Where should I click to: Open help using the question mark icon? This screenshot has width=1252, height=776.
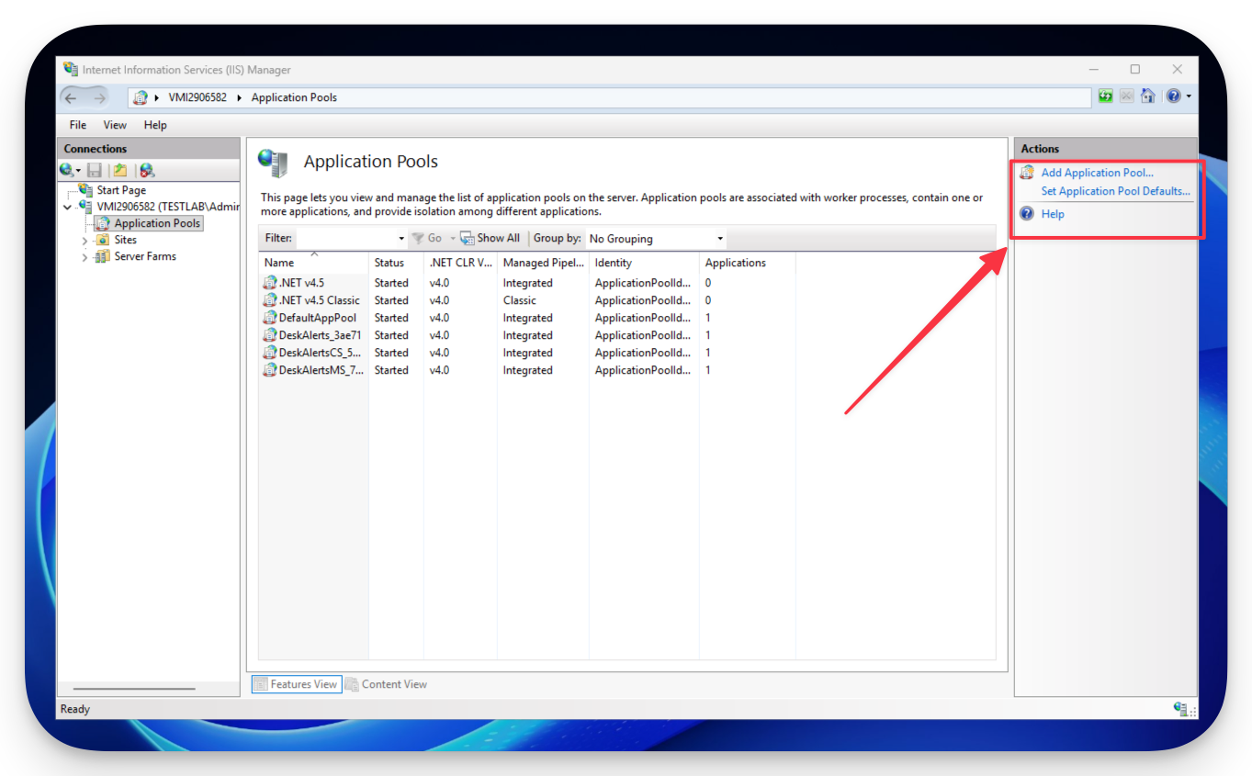coord(1175,96)
